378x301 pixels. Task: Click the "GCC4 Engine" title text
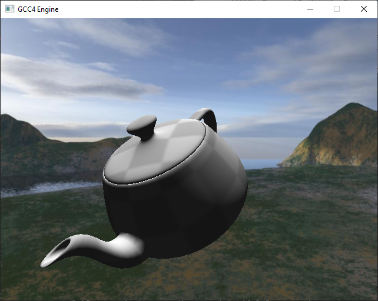click(38, 9)
